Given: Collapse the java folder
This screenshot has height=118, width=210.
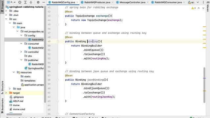Looking at the screenshot, I should pyautogui.click(x=14, y=27).
